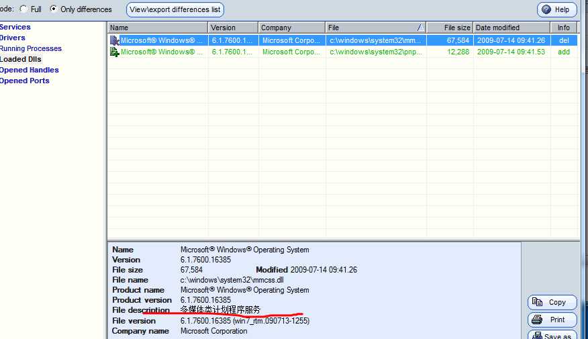Viewport: 588px width, 339px height.
Task: Open the Running Processes category
Action: (31, 48)
